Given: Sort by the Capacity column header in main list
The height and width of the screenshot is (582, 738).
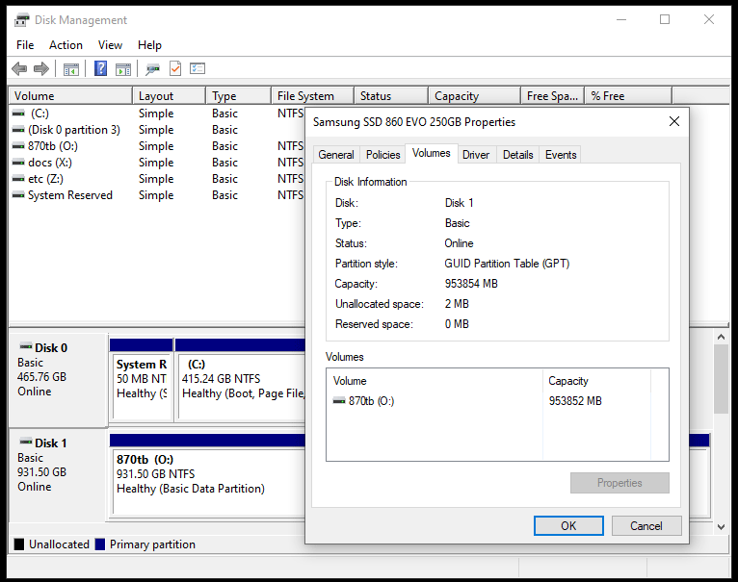Looking at the screenshot, I should point(474,96).
